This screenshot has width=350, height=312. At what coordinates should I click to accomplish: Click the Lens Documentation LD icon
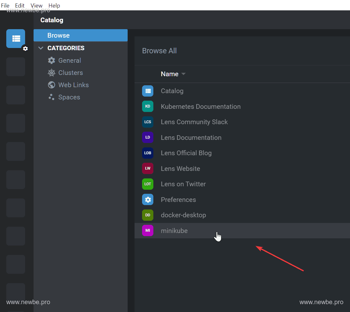tap(148, 137)
